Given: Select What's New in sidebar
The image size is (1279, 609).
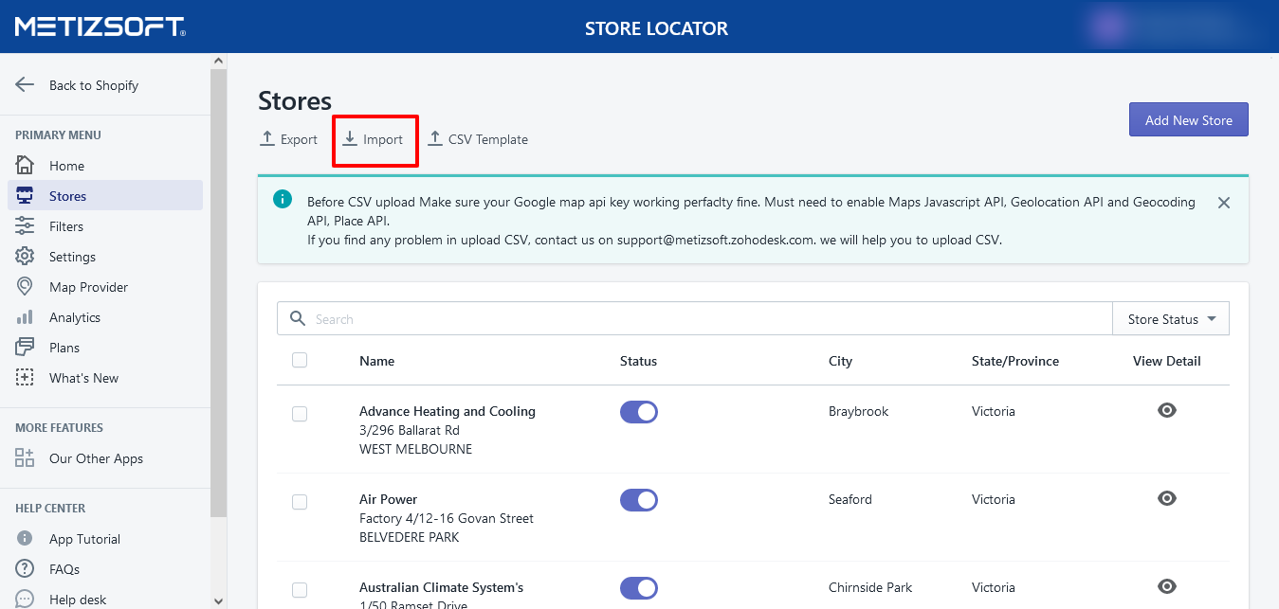Looking at the screenshot, I should [x=83, y=378].
